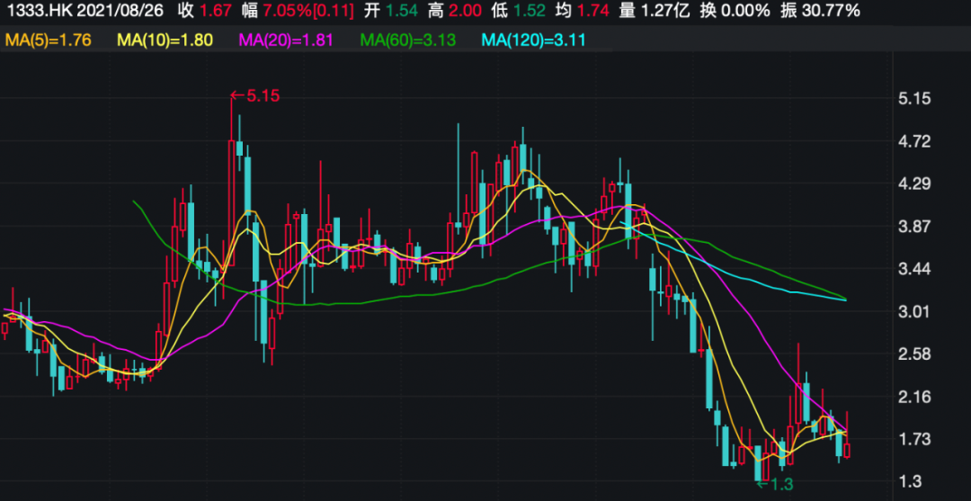Click the change percentage 7.05%[0.11]
This screenshot has height=501, width=971.
click(307, 11)
